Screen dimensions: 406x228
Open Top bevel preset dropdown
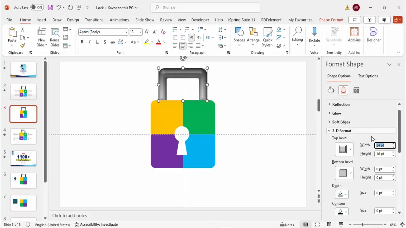[x=350, y=149]
